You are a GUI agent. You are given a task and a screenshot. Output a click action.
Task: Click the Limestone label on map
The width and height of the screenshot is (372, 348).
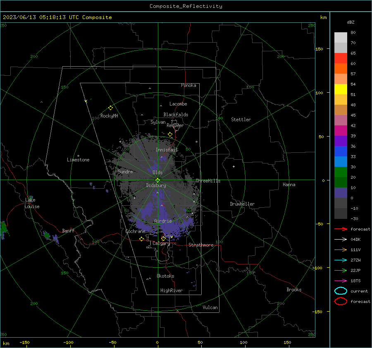click(x=78, y=160)
